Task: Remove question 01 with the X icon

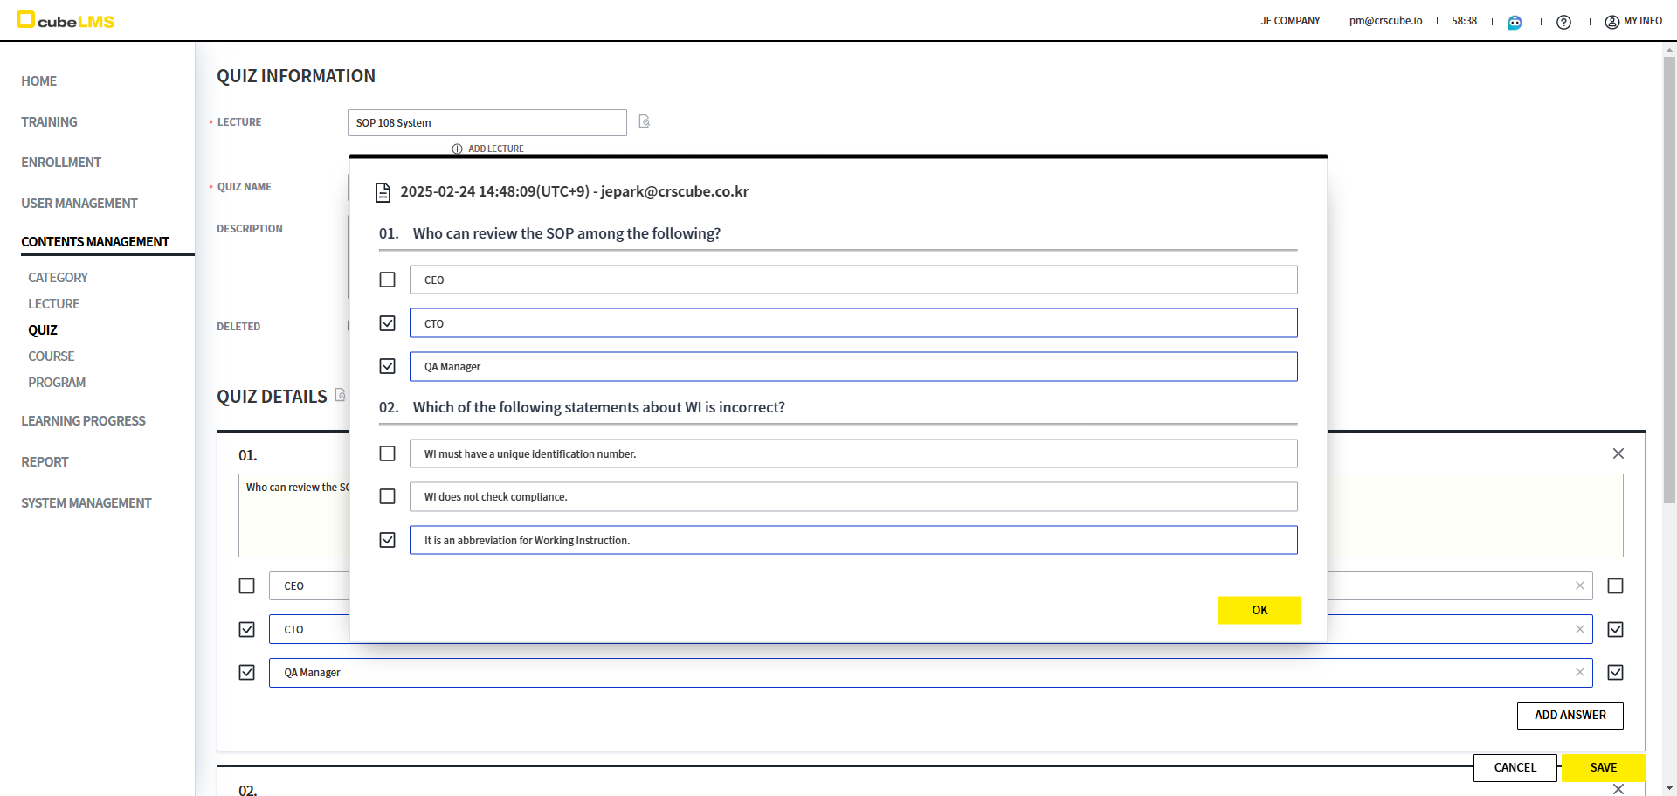Action: click(1618, 453)
